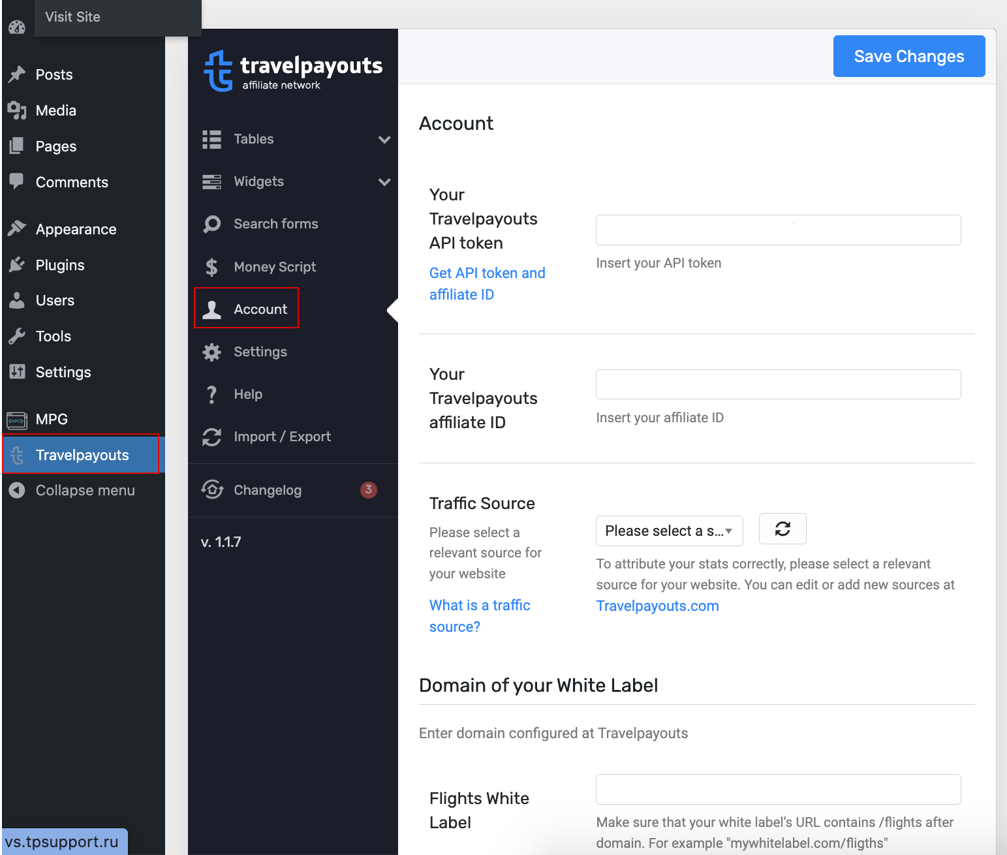
Task: Open Money Script in plugin menu
Action: [275, 267]
